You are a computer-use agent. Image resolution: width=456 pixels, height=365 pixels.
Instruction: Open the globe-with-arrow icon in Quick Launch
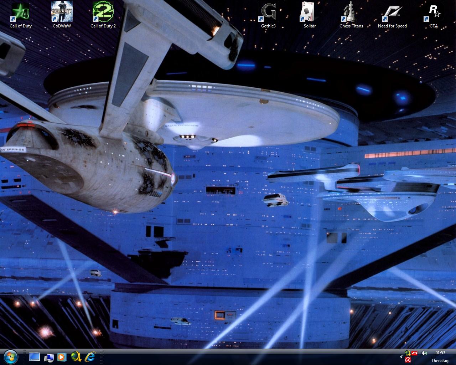[76, 357]
